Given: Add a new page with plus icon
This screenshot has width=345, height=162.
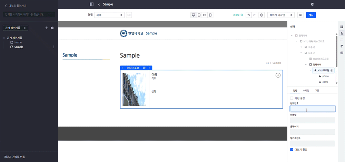Looking at the screenshot, I should pyautogui.click(x=47, y=28).
